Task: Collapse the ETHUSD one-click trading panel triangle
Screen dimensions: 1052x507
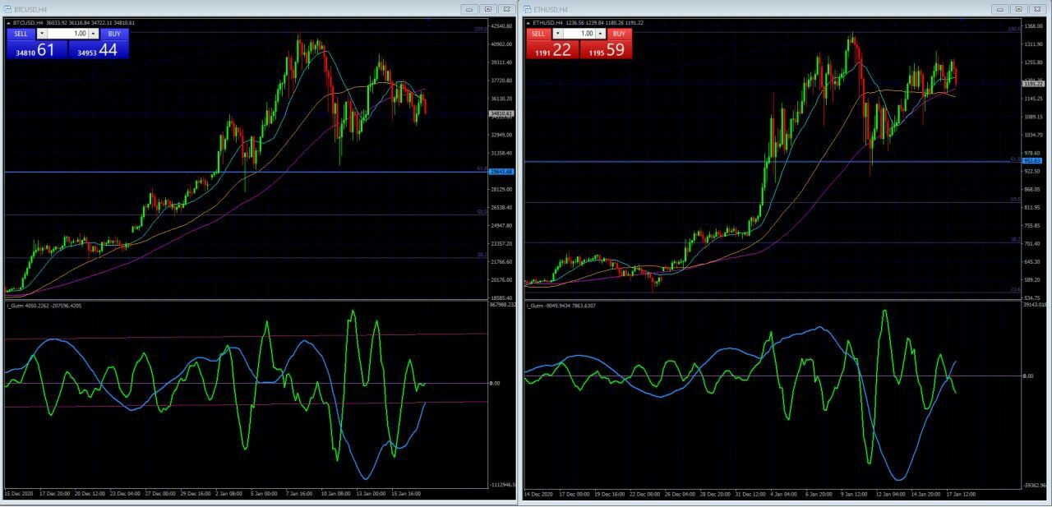Action: pyautogui.click(x=528, y=23)
